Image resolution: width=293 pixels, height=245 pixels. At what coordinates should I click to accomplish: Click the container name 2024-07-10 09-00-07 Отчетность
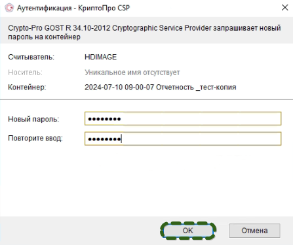(161, 88)
